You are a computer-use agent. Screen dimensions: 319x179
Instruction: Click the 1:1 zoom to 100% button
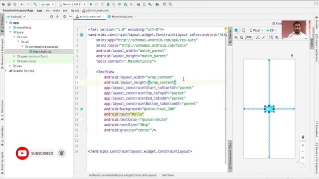pyautogui.click(x=303, y=158)
